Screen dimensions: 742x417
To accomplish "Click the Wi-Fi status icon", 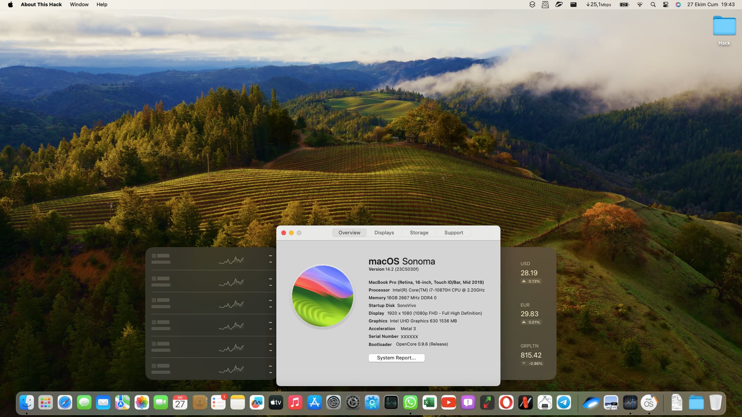I will [x=640, y=5].
